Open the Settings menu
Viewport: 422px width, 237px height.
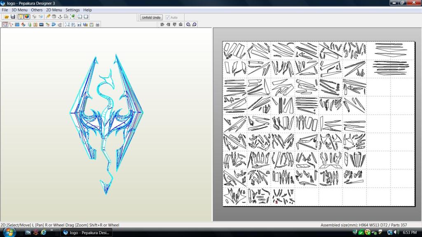coord(73,10)
